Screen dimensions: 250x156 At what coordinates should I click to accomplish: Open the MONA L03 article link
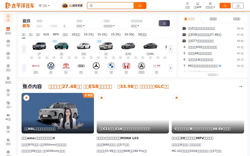(x=117, y=138)
